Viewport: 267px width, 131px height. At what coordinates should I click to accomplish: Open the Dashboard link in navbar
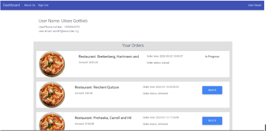(x=12, y=5)
